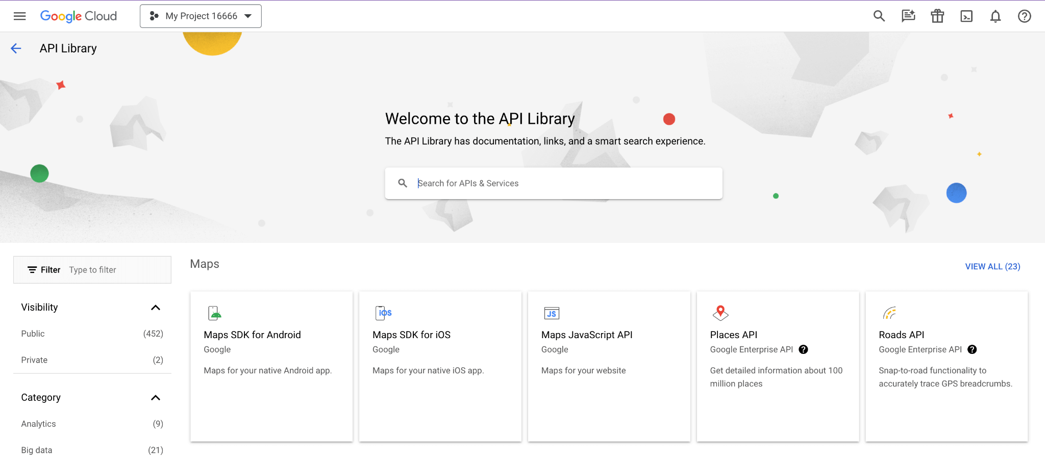Click the gift free trial icon

click(937, 16)
